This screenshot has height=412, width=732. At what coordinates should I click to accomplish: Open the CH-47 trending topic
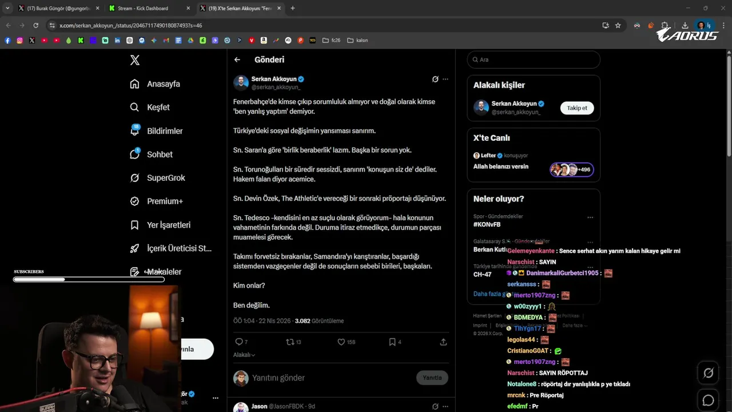[x=482, y=274]
